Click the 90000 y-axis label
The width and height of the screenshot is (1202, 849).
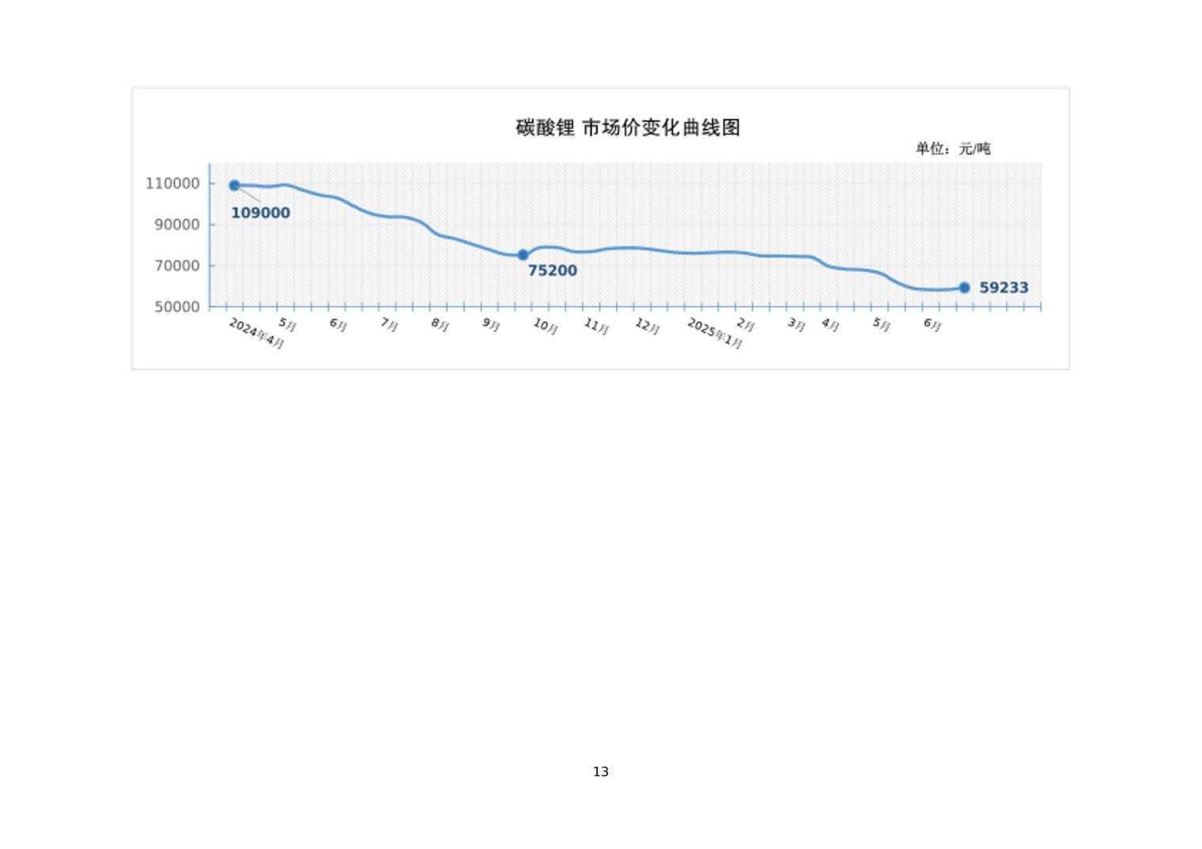click(x=177, y=225)
